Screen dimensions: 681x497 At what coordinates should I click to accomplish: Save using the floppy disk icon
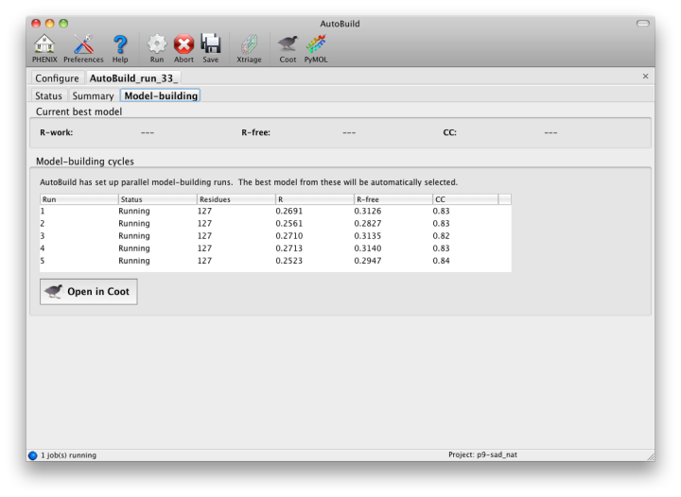point(210,43)
